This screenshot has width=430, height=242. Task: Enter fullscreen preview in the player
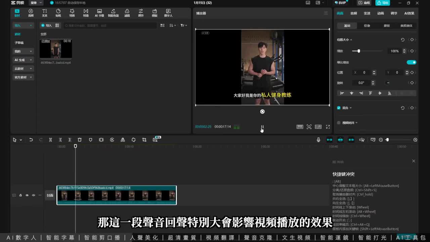tap(328, 127)
